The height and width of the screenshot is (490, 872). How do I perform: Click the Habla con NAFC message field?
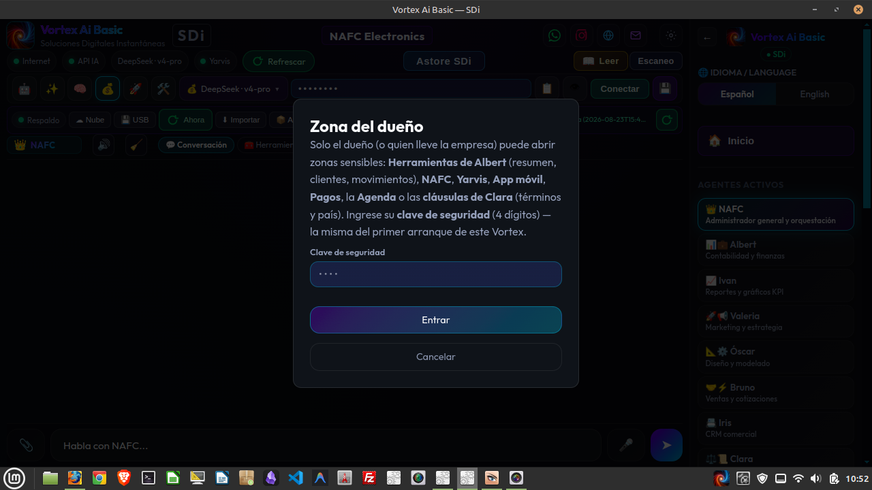coord(326,446)
